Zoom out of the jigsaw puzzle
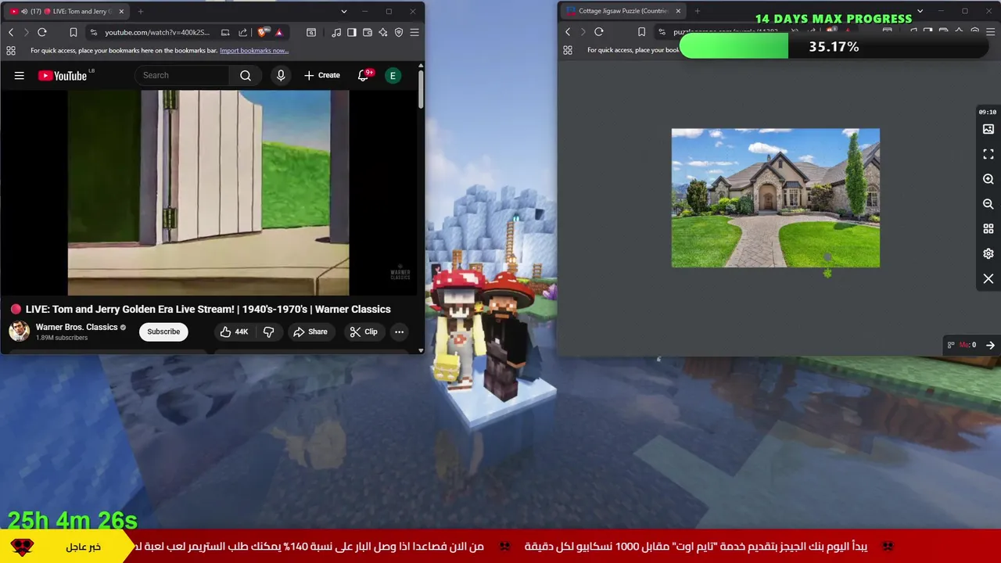This screenshot has height=563, width=1001. point(988,204)
